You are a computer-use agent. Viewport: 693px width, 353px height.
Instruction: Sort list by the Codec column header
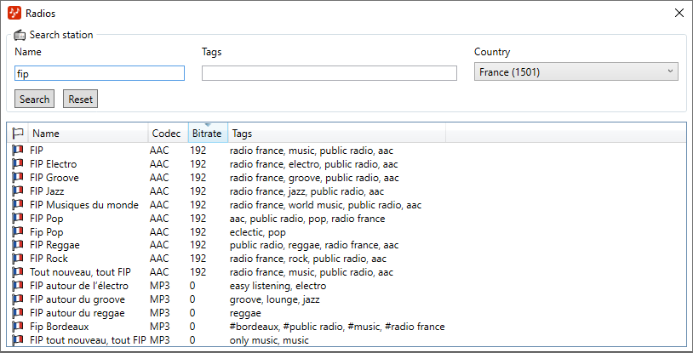166,134
